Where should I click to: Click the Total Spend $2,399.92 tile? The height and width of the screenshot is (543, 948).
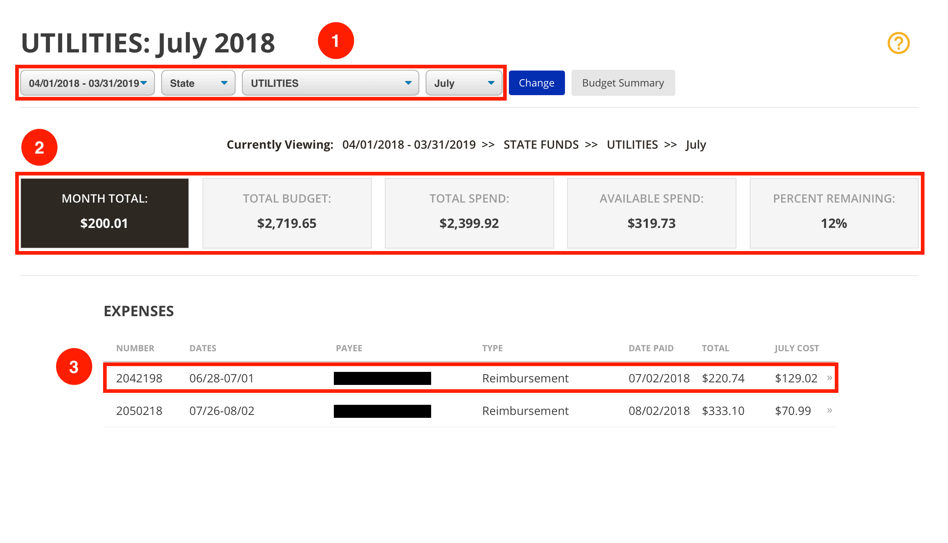469,213
